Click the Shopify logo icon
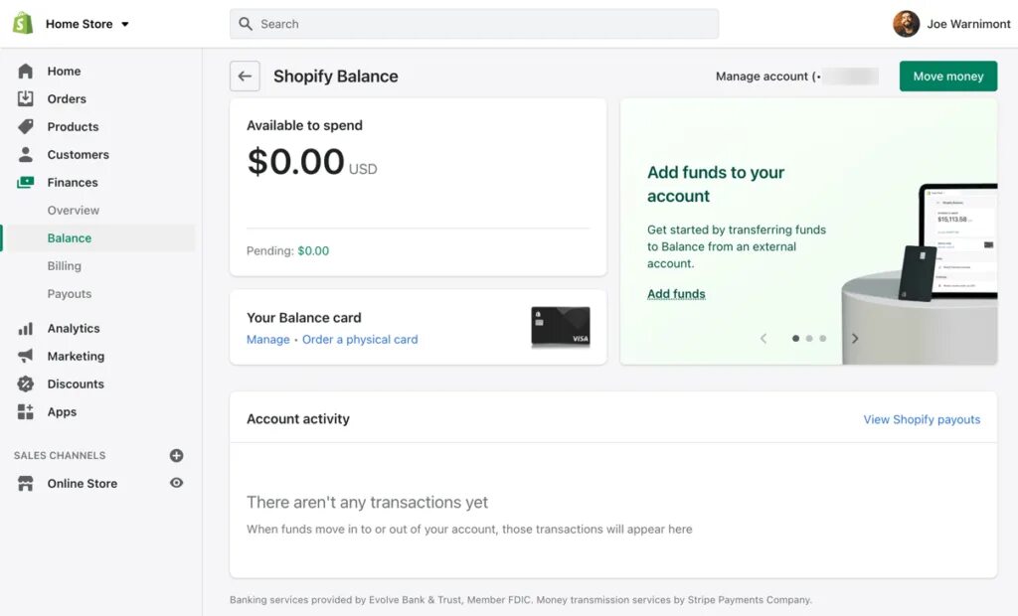The image size is (1018, 616). [x=23, y=24]
